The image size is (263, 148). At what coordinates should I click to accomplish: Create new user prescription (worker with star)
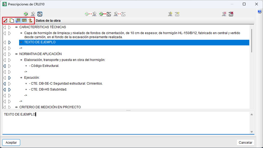pyautogui.click(x=170, y=14)
